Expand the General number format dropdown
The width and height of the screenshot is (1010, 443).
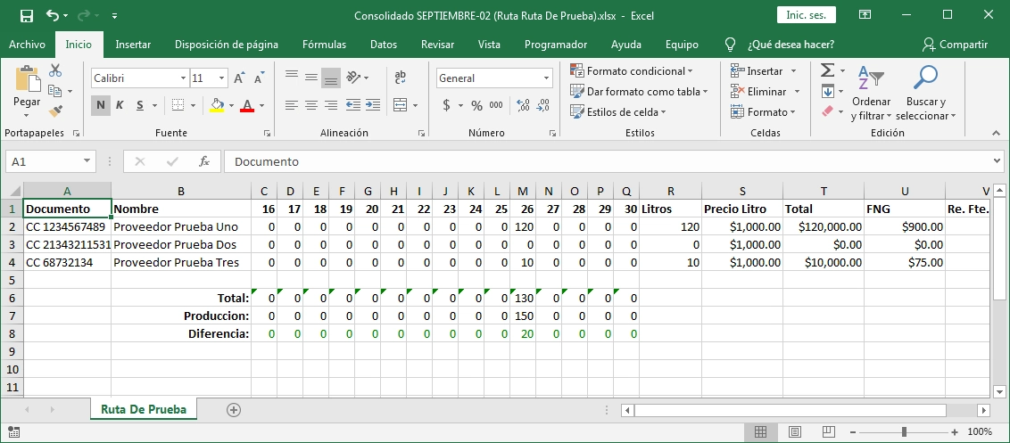pyautogui.click(x=547, y=78)
